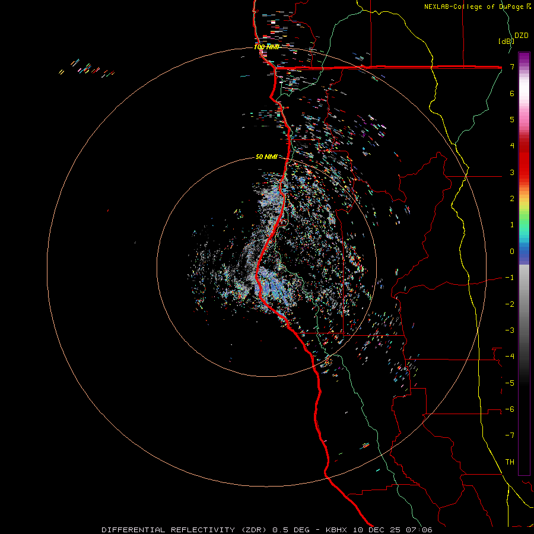
Task: Click the 10 DEC 25 date in caption
Action: (377, 530)
